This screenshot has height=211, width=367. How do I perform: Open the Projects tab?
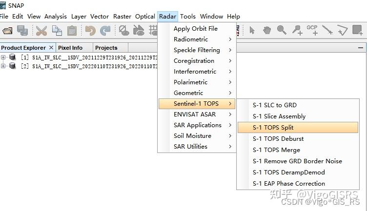click(x=106, y=48)
